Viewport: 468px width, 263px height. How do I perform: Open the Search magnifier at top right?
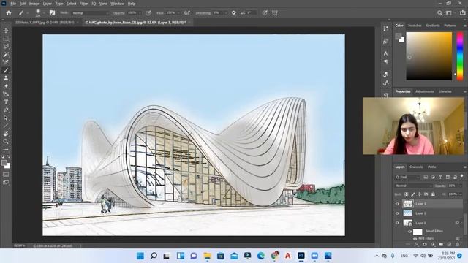click(x=439, y=13)
